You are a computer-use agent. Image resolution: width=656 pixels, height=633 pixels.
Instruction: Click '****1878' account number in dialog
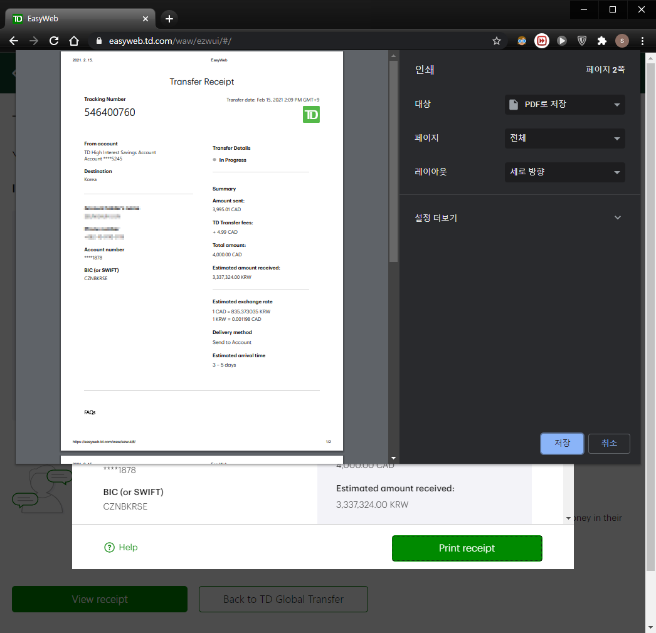pyautogui.click(x=119, y=470)
